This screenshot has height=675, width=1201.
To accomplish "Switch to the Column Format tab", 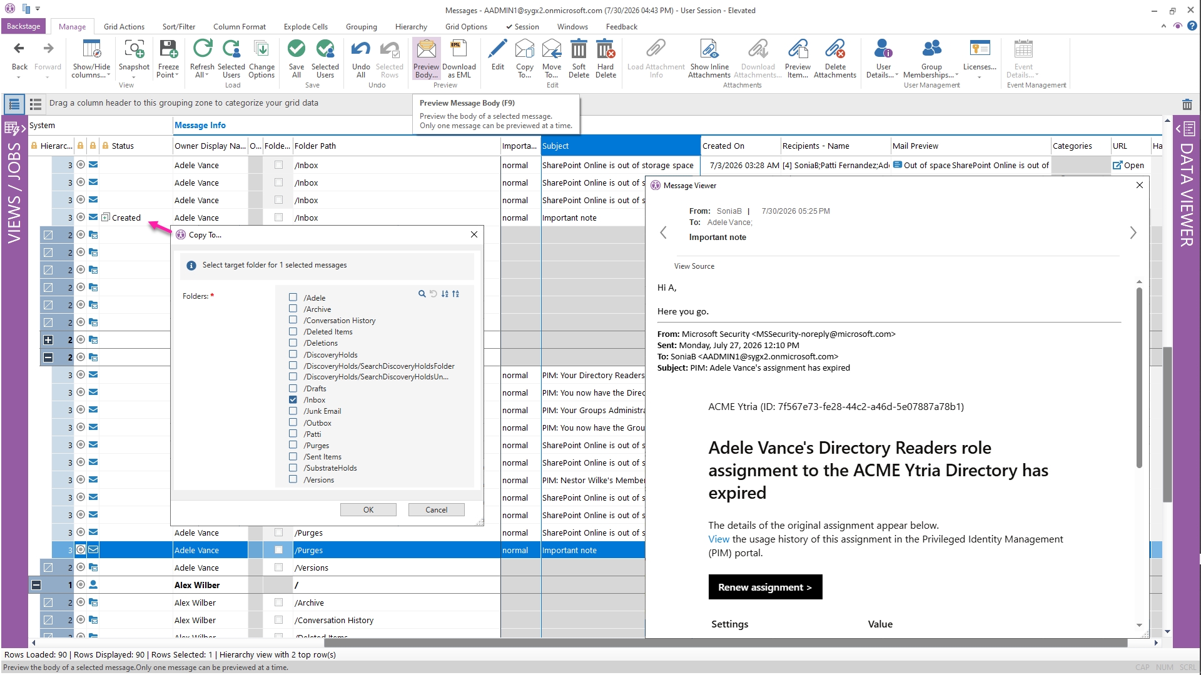I will [x=240, y=27].
